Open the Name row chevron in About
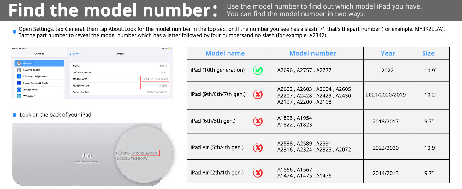The width and height of the screenshot is (462, 189). [x=167, y=66]
